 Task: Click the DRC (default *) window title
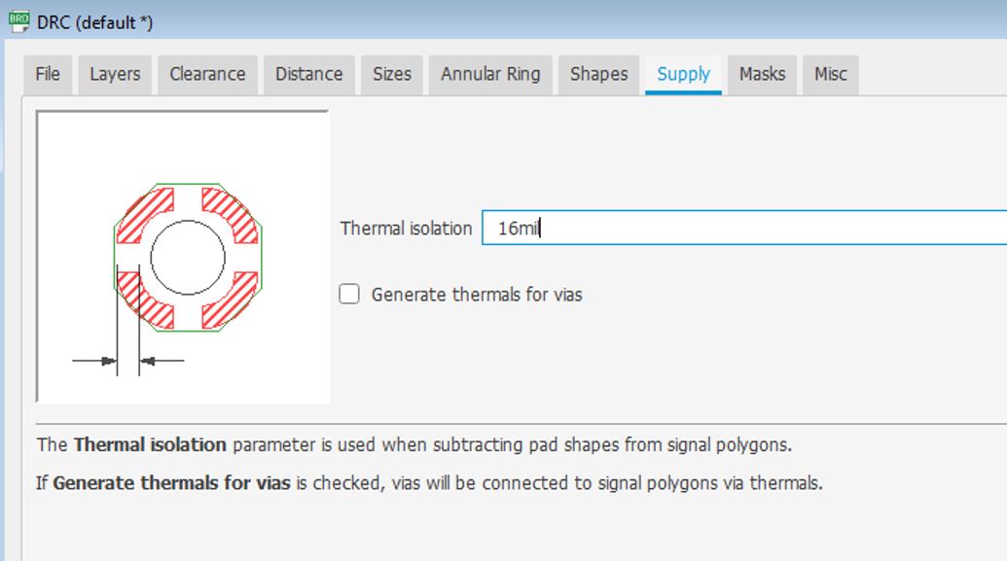click(x=95, y=22)
